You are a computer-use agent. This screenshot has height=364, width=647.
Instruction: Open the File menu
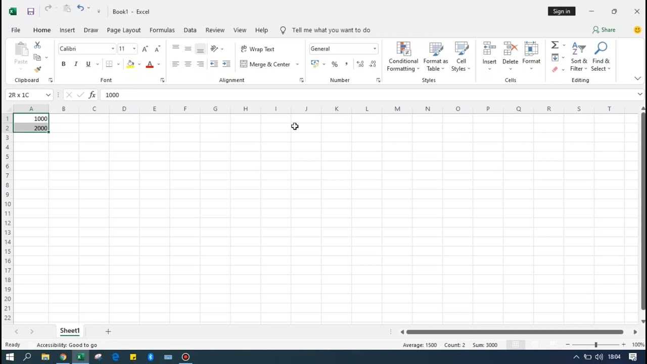(x=16, y=30)
